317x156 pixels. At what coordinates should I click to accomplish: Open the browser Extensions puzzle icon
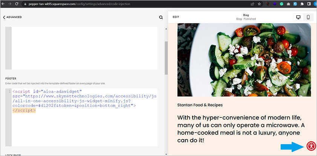(302, 4)
